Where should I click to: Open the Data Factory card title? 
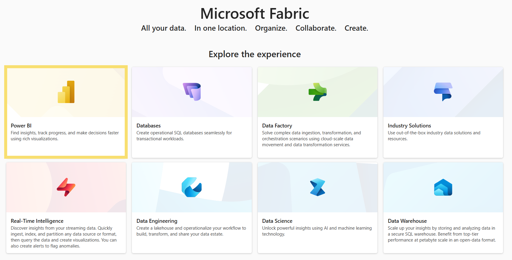277,126
